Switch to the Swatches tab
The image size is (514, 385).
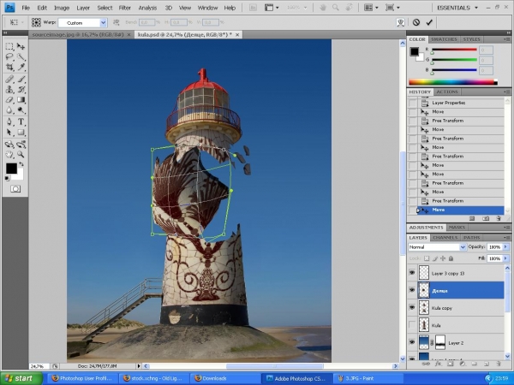click(444, 39)
